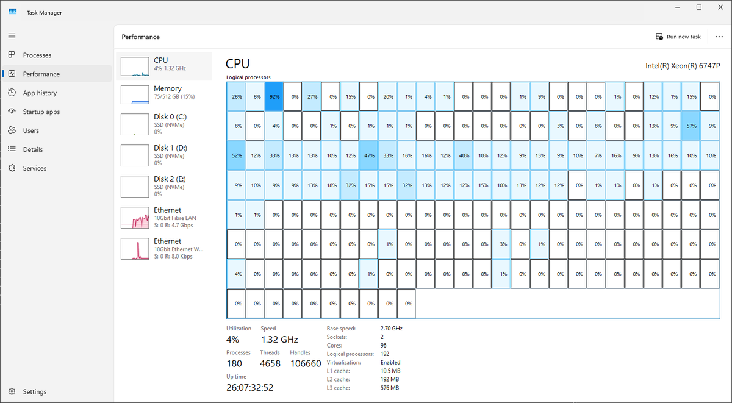Click the L2 cache 192 MB value
The image size is (732, 403).
tap(389, 379)
